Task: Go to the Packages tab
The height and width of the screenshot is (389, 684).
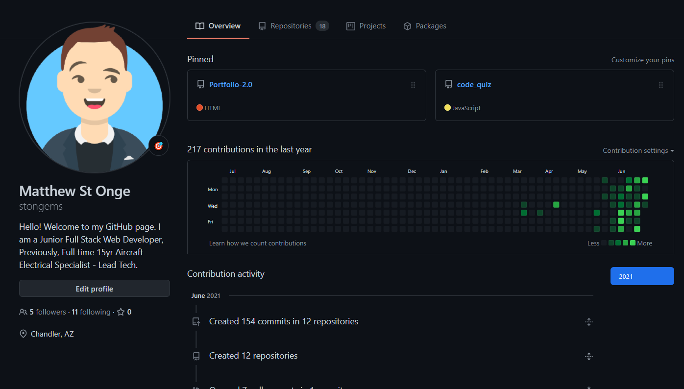Action: [424, 26]
